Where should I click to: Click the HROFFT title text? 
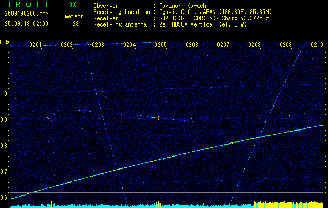coord(33,4)
